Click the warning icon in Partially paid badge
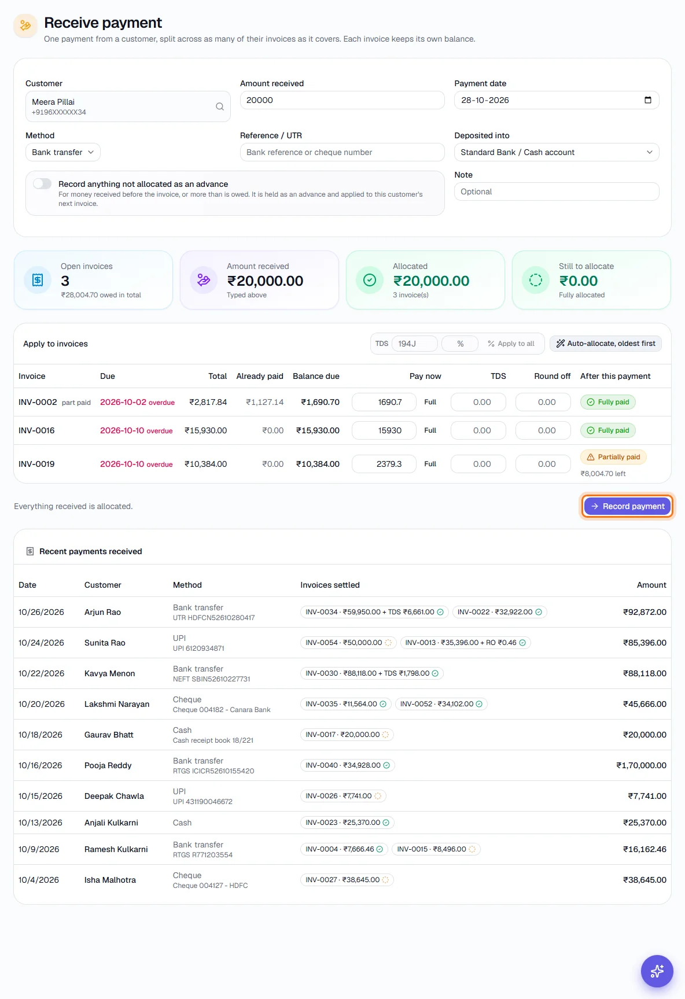The image size is (685, 999). (x=591, y=457)
